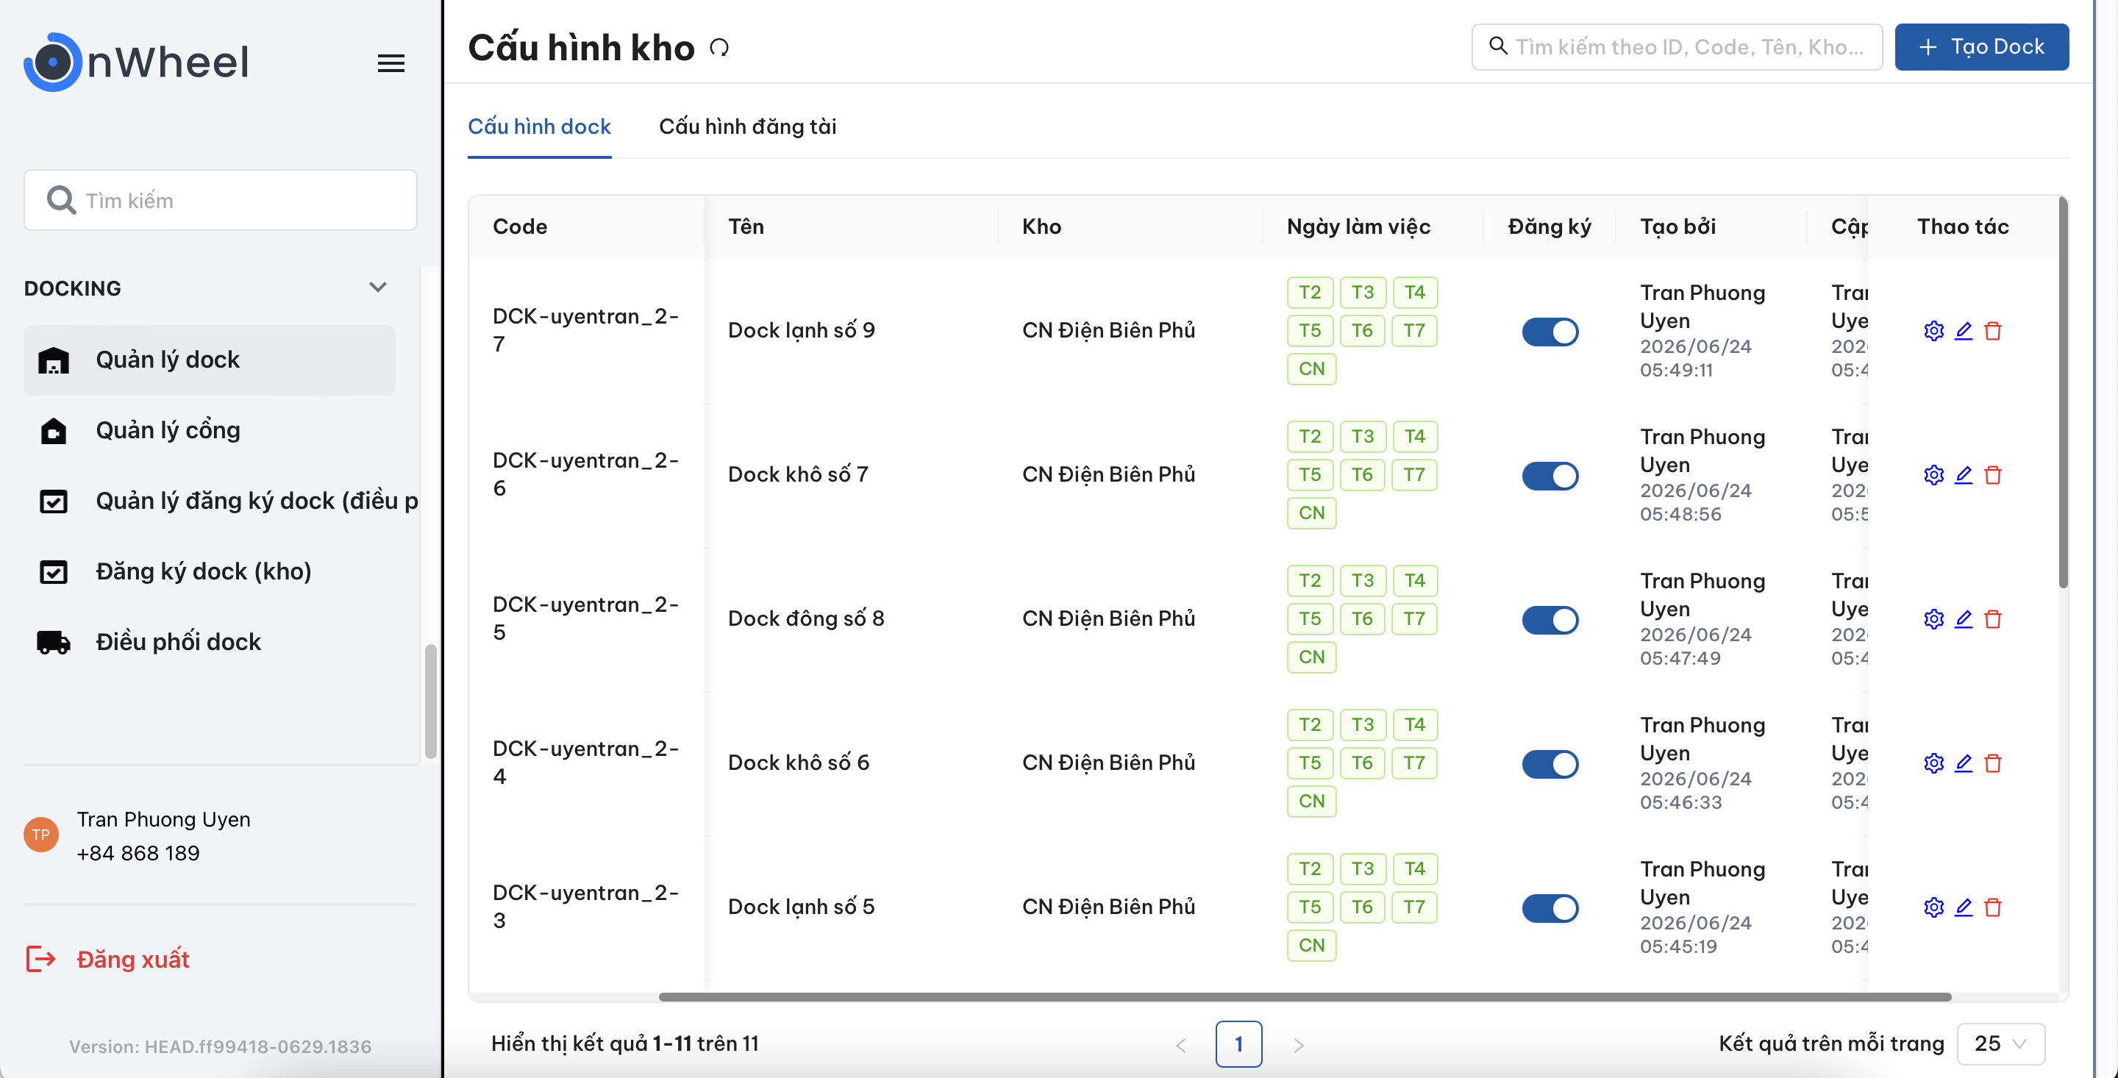Delete the Dock đông số 8 row
The width and height of the screenshot is (2118, 1078).
[x=1992, y=618]
